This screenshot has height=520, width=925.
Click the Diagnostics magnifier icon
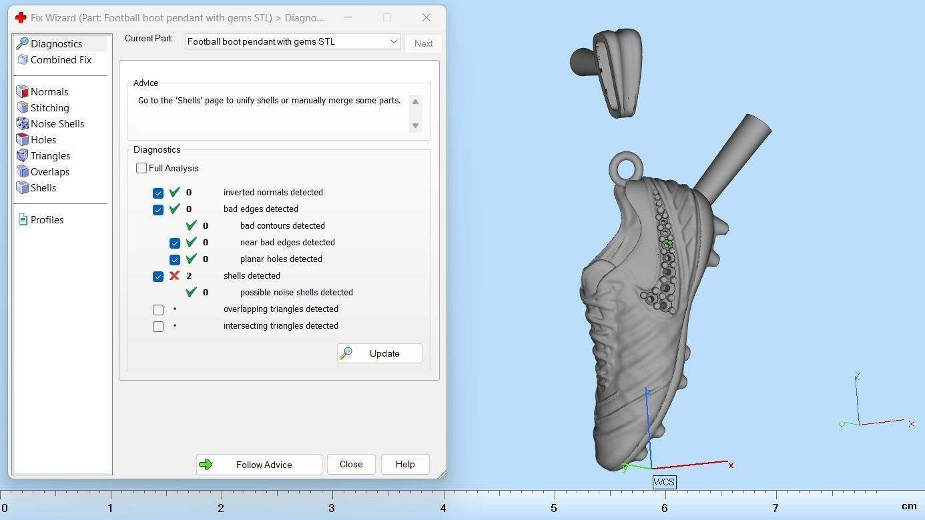[x=23, y=44]
